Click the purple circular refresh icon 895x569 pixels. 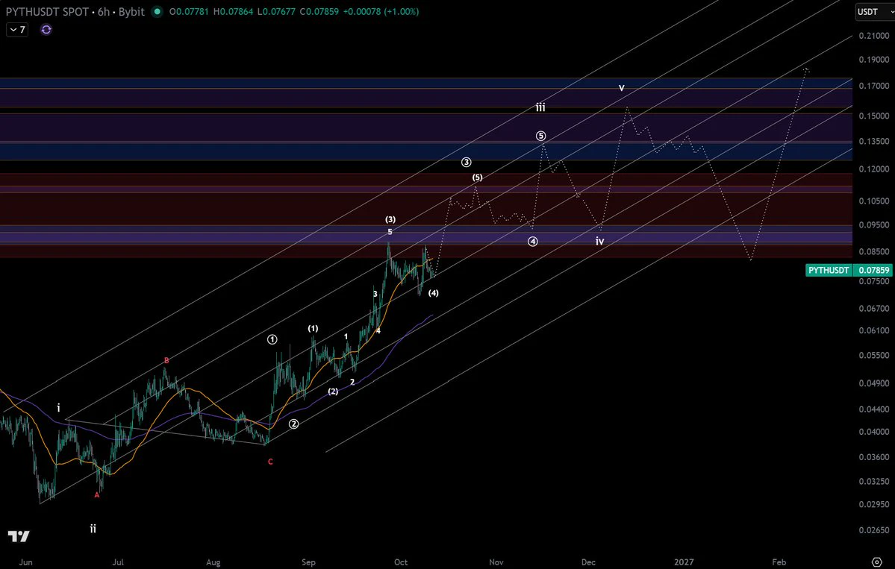(x=46, y=30)
